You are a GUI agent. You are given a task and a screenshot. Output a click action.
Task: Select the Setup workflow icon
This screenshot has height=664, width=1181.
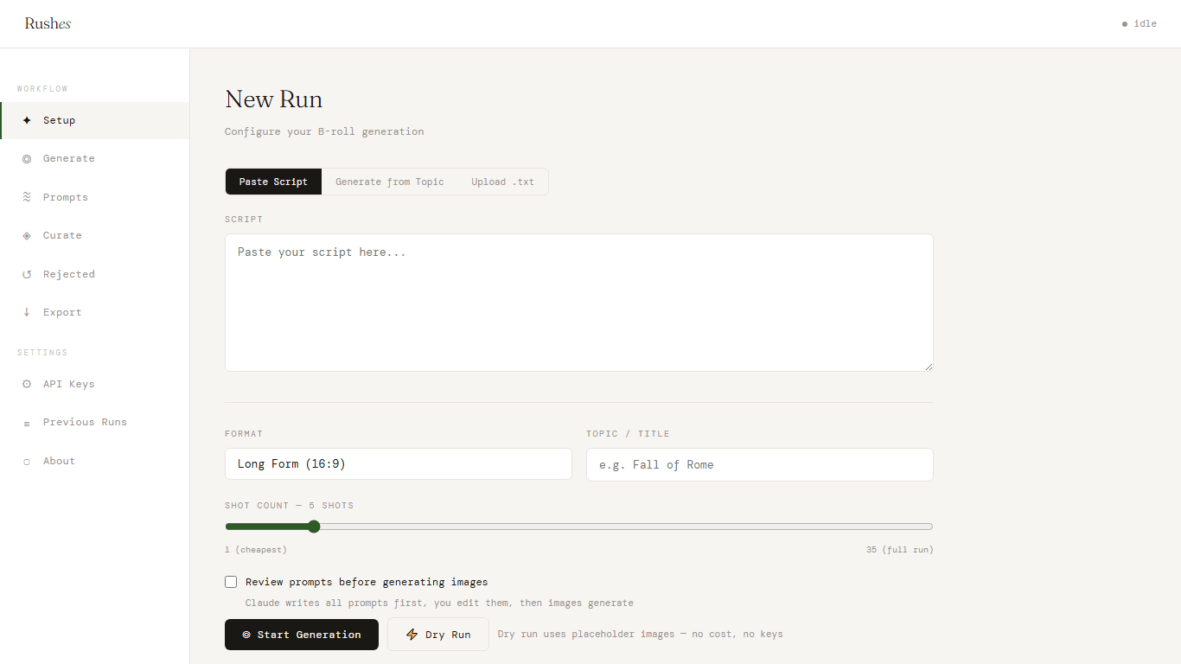coord(26,120)
